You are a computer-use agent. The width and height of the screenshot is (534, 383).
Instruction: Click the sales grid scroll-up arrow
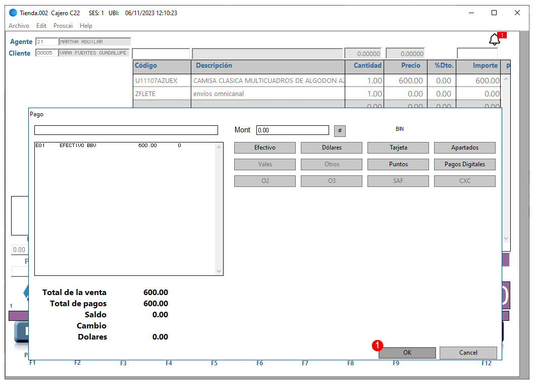click(x=506, y=79)
